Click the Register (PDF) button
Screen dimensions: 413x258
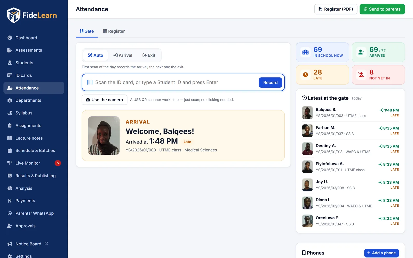point(336,9)
